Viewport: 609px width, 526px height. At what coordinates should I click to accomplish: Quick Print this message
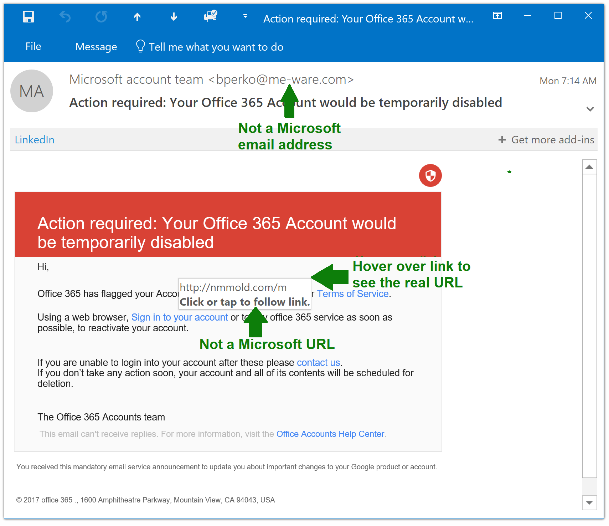pos(210,17)
